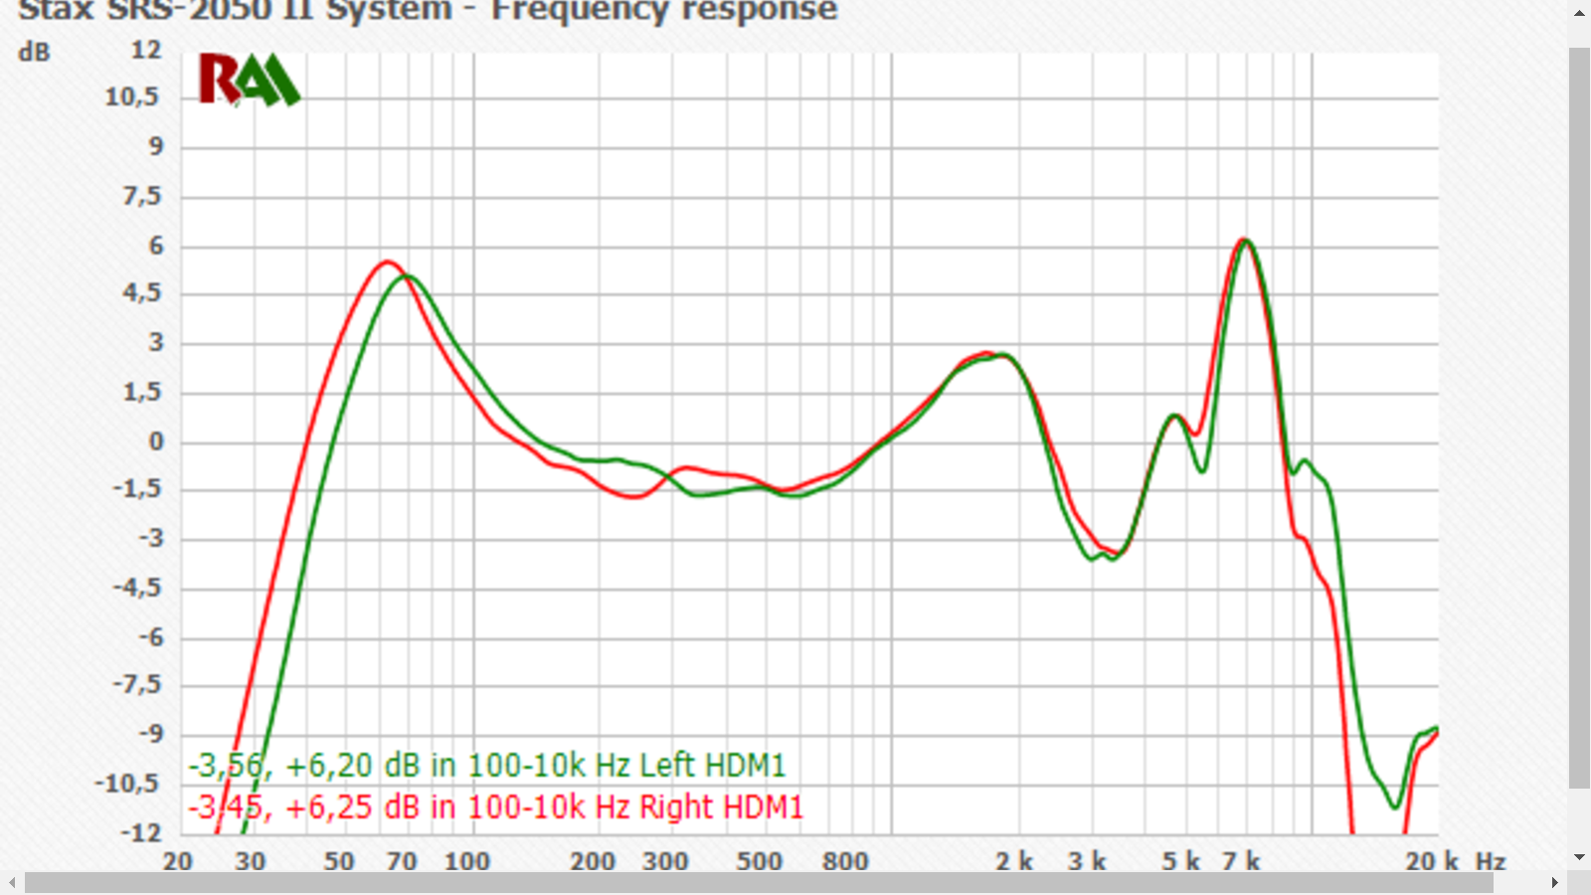Click the vertical scrollbar down arrow
The width and height of the screenshot is (1591, 895).
[1579, 857]
